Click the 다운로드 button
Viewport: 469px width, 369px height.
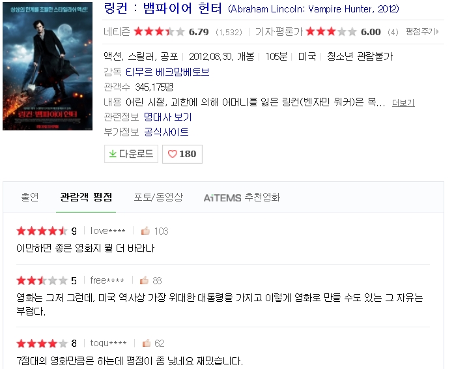131,154
